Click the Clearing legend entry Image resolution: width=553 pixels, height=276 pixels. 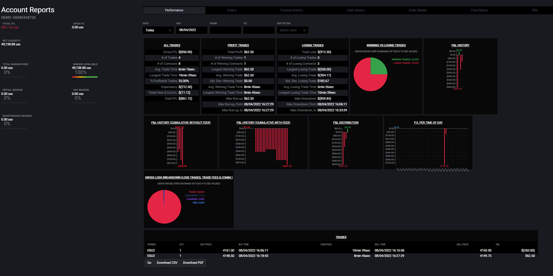(195, 199)
